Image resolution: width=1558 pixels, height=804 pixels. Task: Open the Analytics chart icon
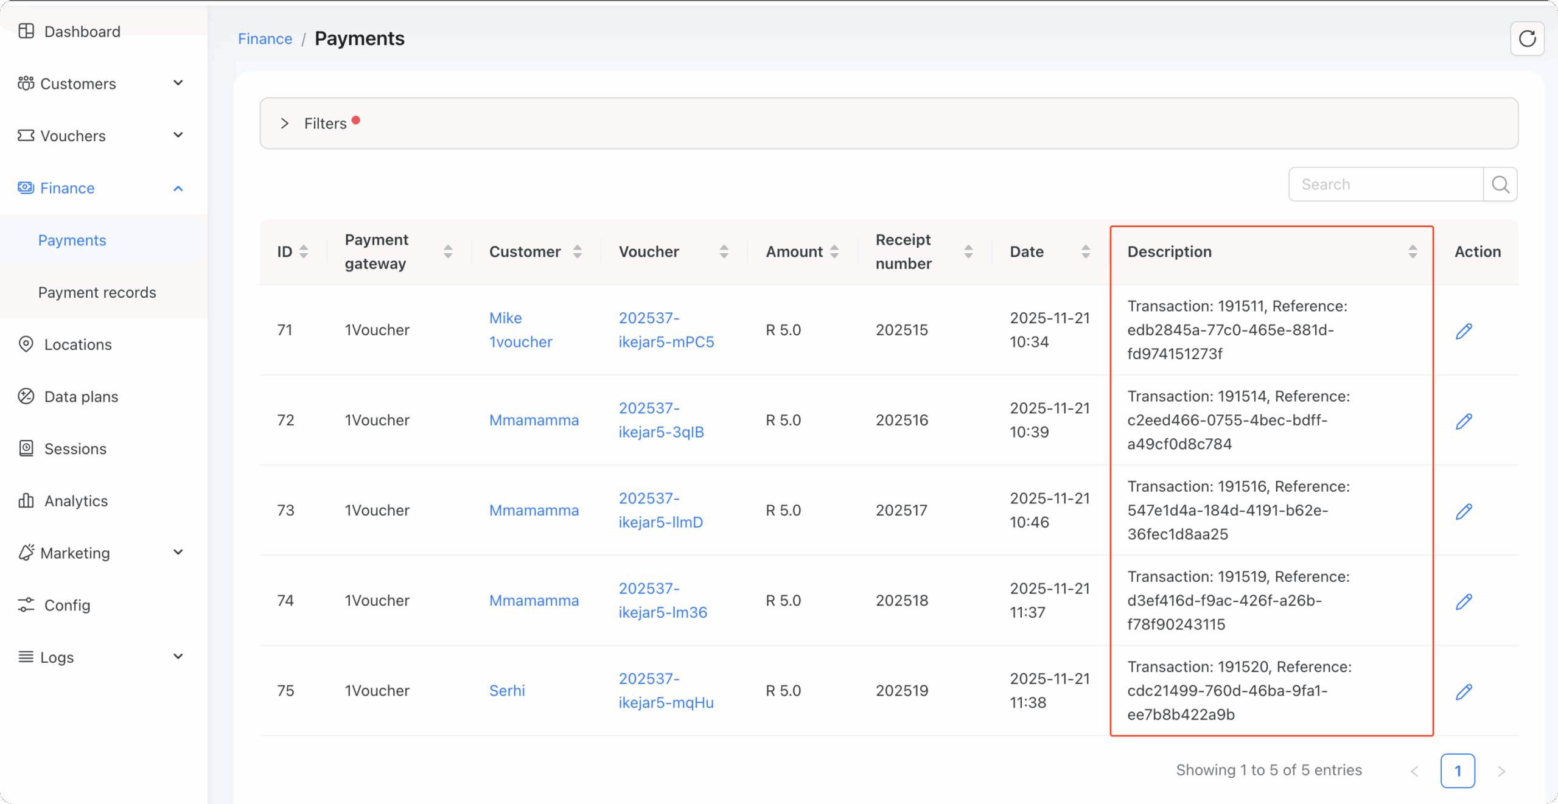pyautogui.click(x=26, y=500)
